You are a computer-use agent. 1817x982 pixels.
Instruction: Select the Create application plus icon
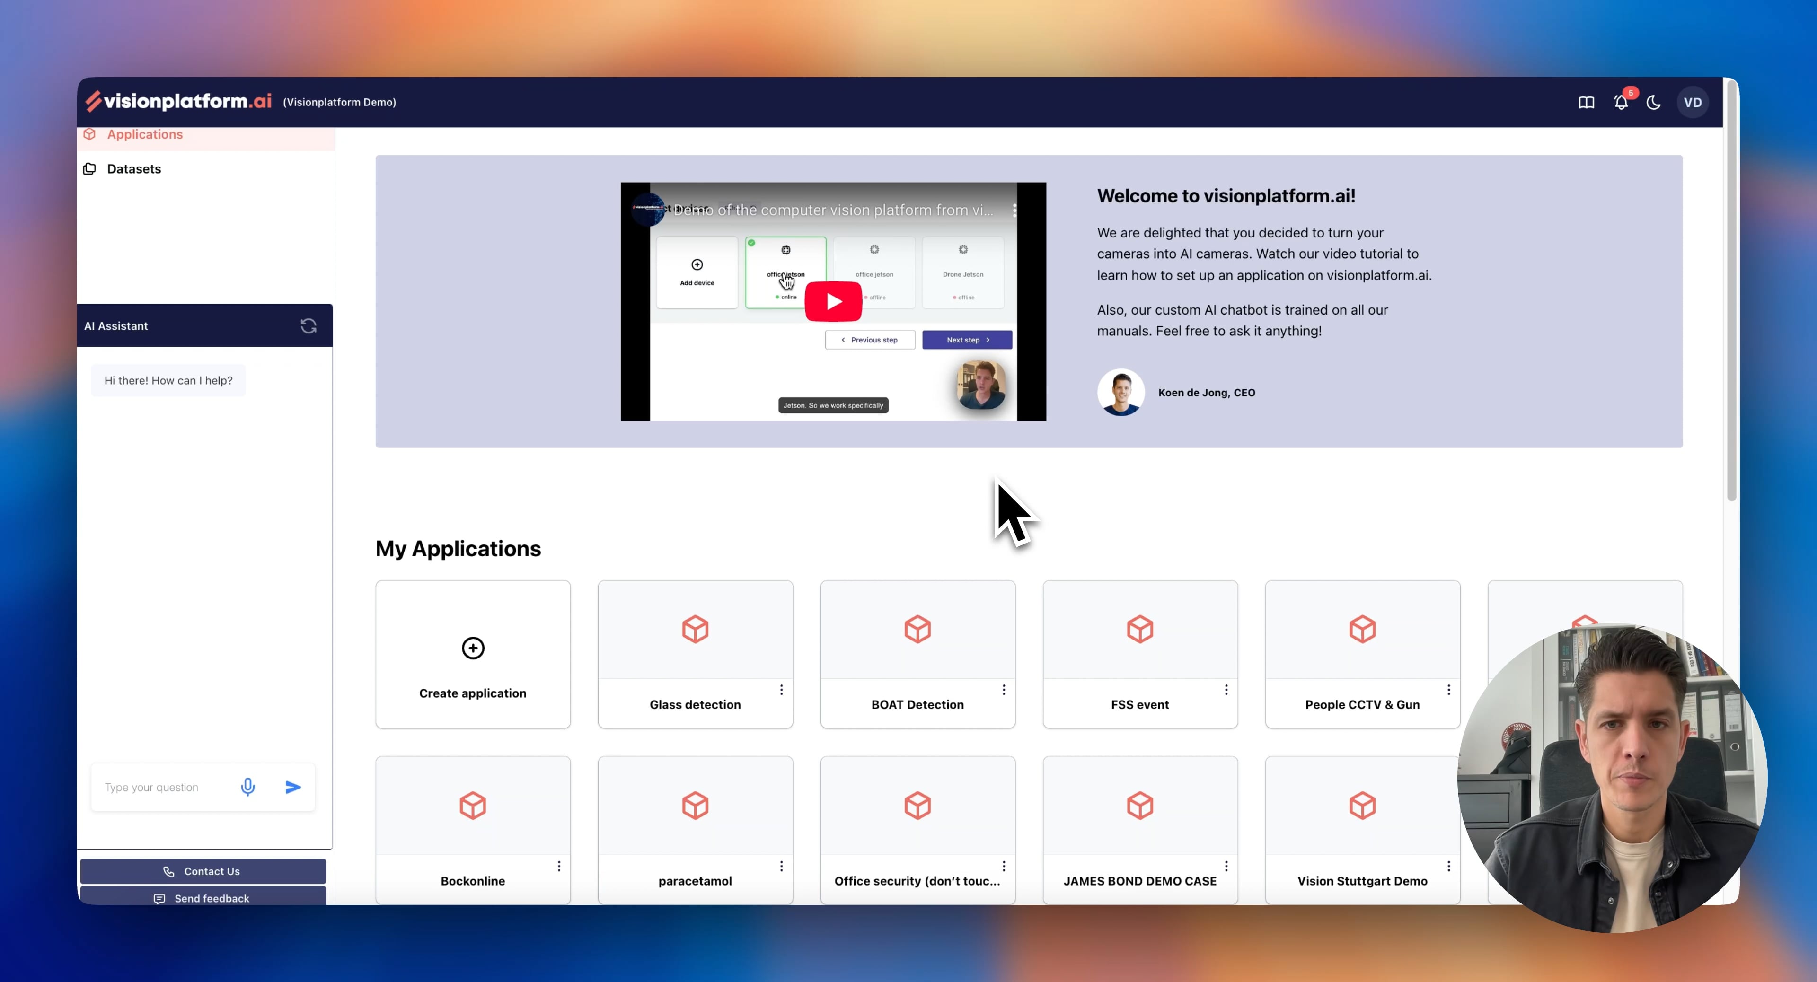pos(473,648)
